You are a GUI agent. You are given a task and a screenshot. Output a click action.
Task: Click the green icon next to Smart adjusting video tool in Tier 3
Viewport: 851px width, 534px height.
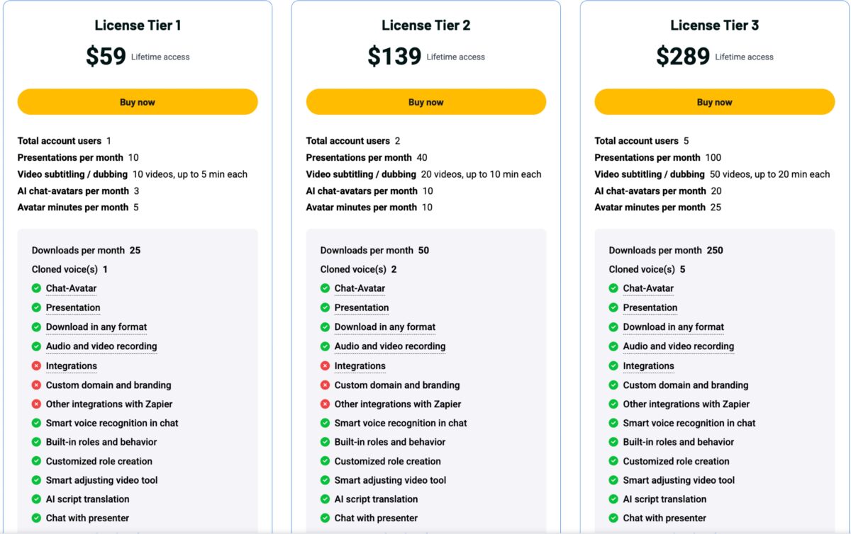pyautogui.click(x=613, y=480)
